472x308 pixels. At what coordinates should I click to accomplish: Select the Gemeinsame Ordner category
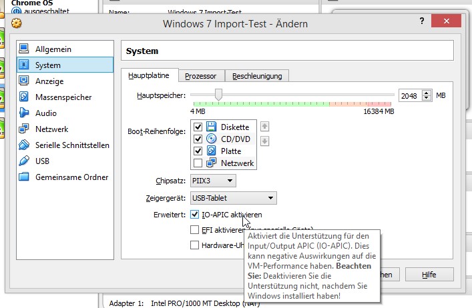65,177
